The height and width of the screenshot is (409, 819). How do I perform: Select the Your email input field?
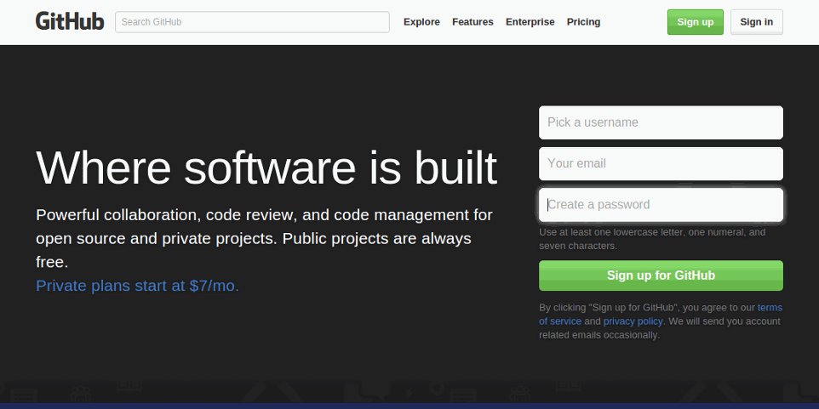point(661,163)
